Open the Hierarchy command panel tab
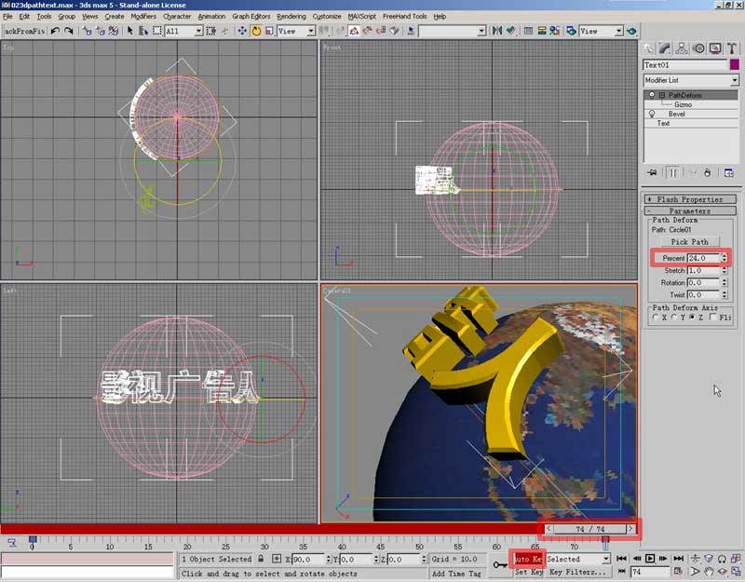 [x=682, y=48]
